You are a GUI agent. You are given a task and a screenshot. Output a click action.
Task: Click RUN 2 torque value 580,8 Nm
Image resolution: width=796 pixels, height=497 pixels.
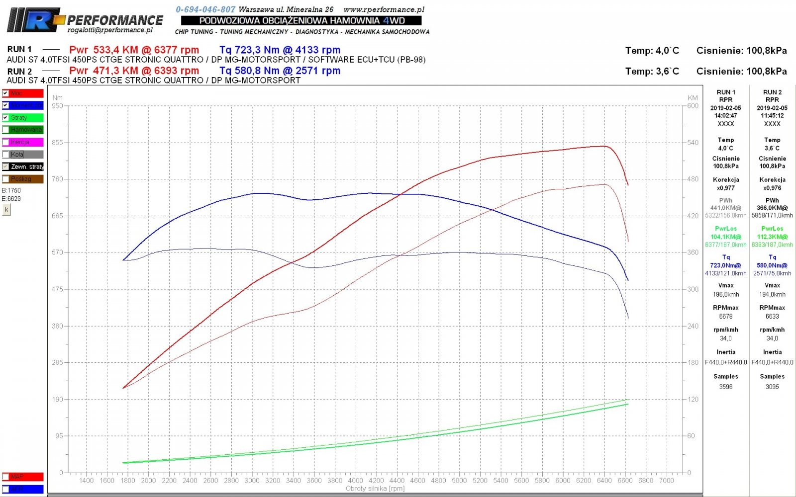[x=256, y=71]
